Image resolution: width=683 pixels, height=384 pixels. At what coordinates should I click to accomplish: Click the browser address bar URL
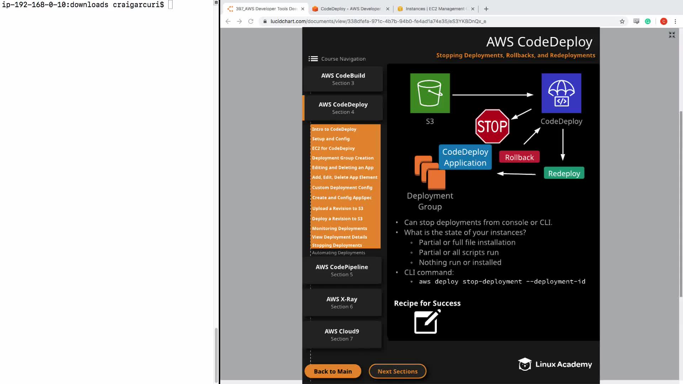[378, 21]
